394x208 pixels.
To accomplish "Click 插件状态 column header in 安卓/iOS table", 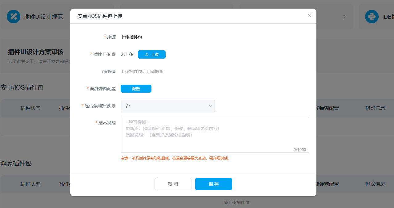I will [x=30, y=108].
